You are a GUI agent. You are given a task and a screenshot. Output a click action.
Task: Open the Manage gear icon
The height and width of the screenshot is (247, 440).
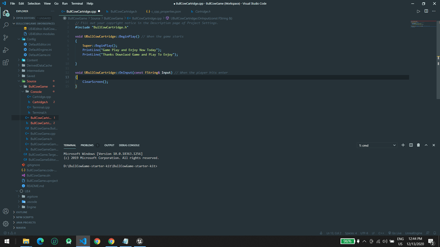pos(6,224)
